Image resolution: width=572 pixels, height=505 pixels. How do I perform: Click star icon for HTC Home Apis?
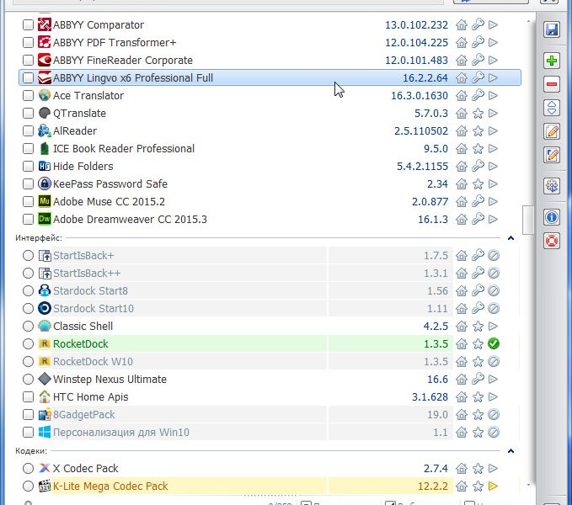pos(478,397)
